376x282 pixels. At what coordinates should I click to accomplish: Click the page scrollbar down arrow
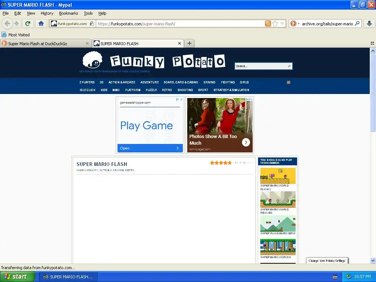373,260
